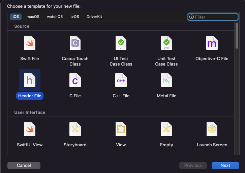Click the "Cocoa Touch Class" label
Viewport: 245px width, 173px height.
coord(75,61)
